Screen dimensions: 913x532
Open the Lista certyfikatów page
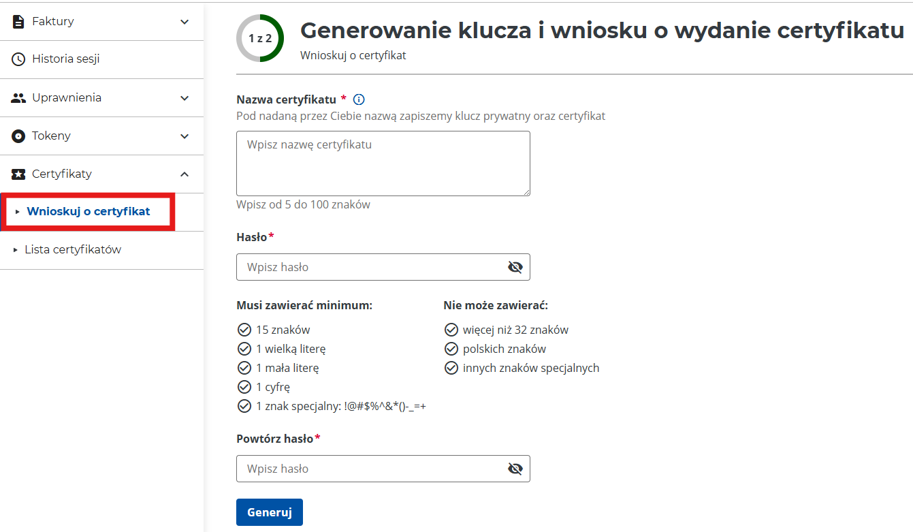point(74,250)
